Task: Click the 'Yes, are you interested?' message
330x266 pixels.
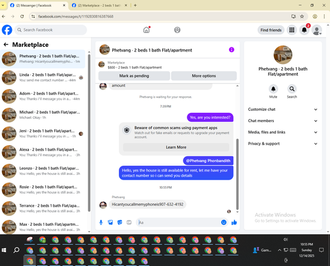Action: (x=210, y=117)
